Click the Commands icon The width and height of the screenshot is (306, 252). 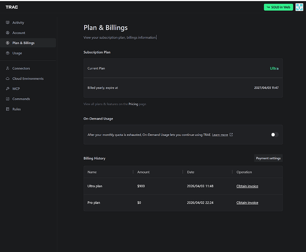pyautogui.click(x=8, y=99)
